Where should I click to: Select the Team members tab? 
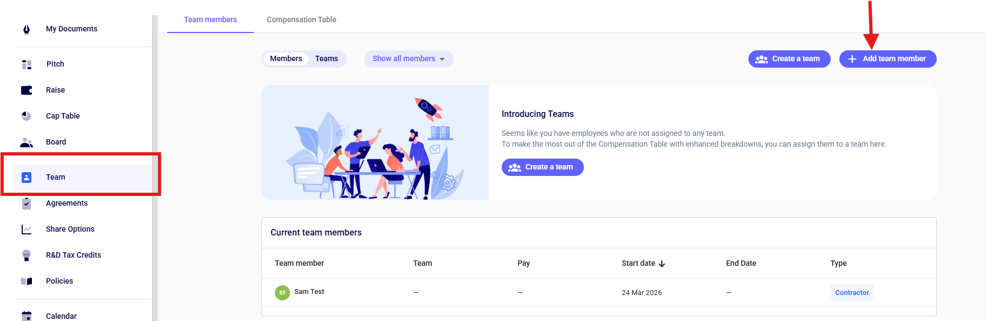[211, 19]
